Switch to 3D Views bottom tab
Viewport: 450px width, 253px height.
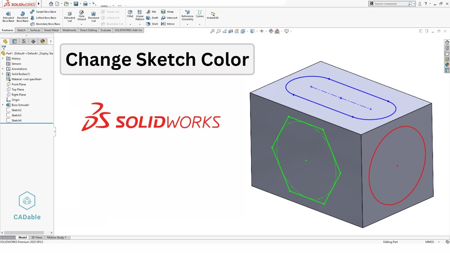[x=37, y=238]
